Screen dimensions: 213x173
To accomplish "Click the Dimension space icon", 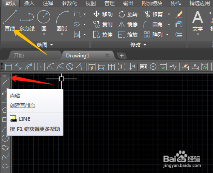I will coord(121,67).
